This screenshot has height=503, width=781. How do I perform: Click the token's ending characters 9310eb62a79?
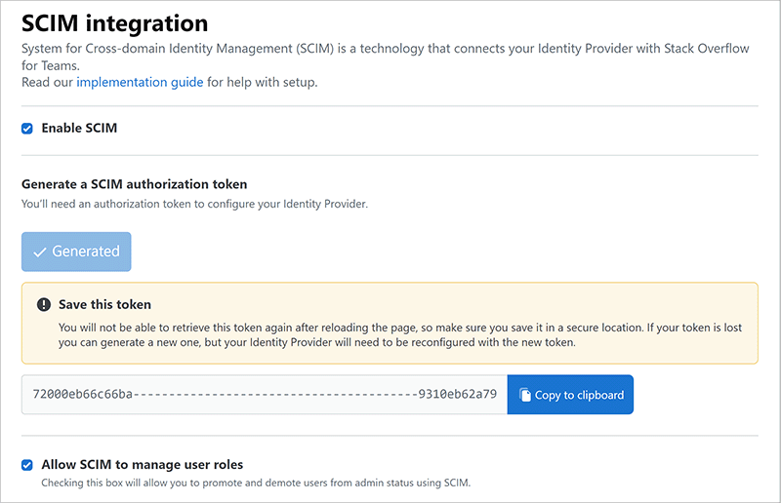[457, 395]
